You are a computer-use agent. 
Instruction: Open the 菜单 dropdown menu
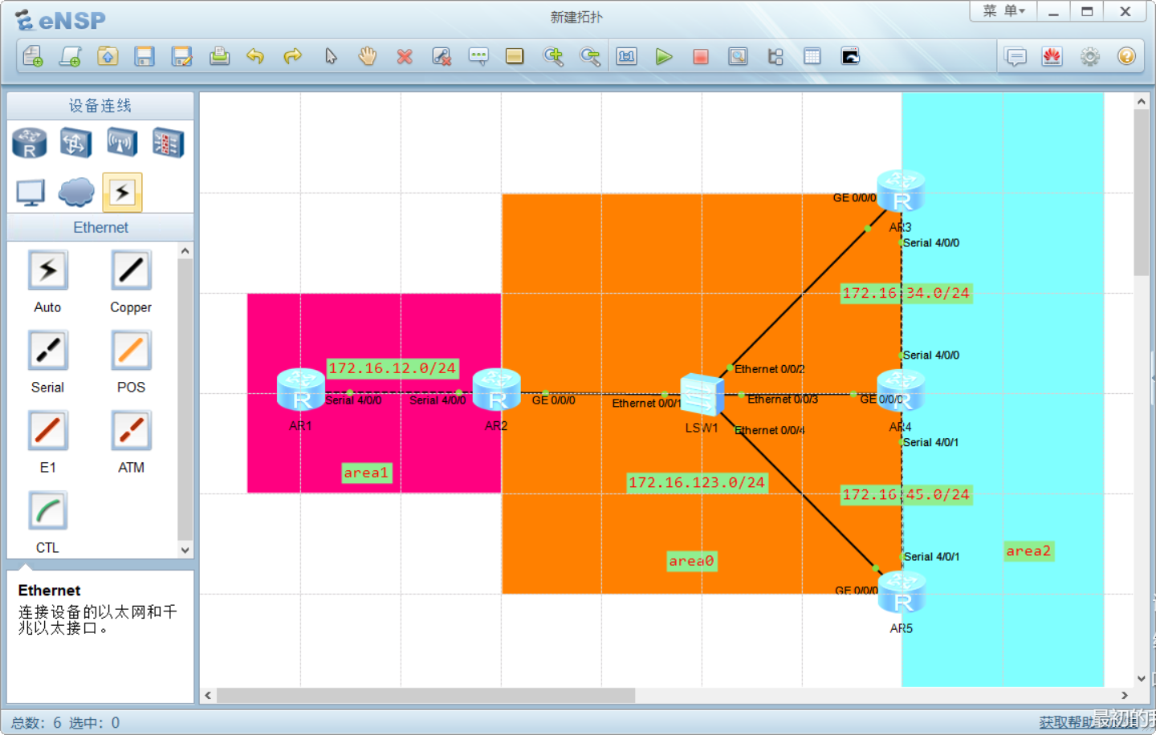point(1003,10)
